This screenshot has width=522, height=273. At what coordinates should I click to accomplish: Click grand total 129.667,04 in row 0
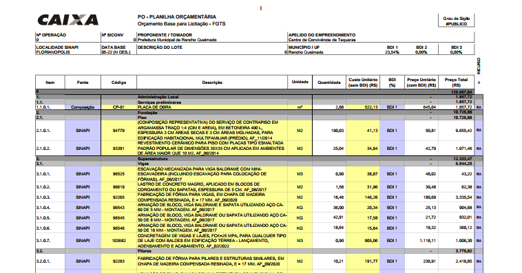coord(461,91)
